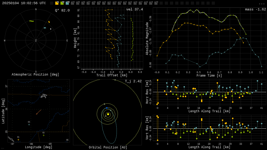This screenshot has height=150, width=267.
Task: Click zenith Z marker in atmospheric plot
Action: (36, 41)
